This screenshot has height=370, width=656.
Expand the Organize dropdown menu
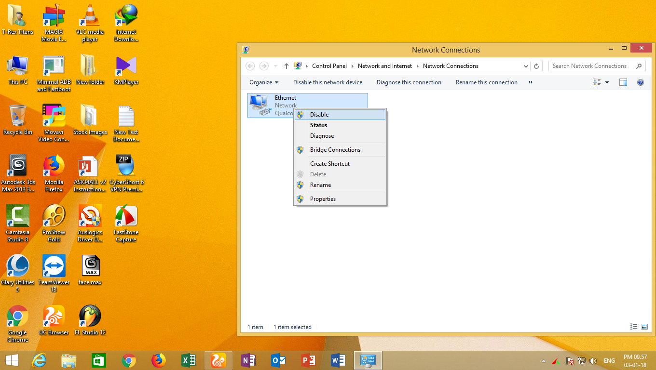click(x=264, y=82)
